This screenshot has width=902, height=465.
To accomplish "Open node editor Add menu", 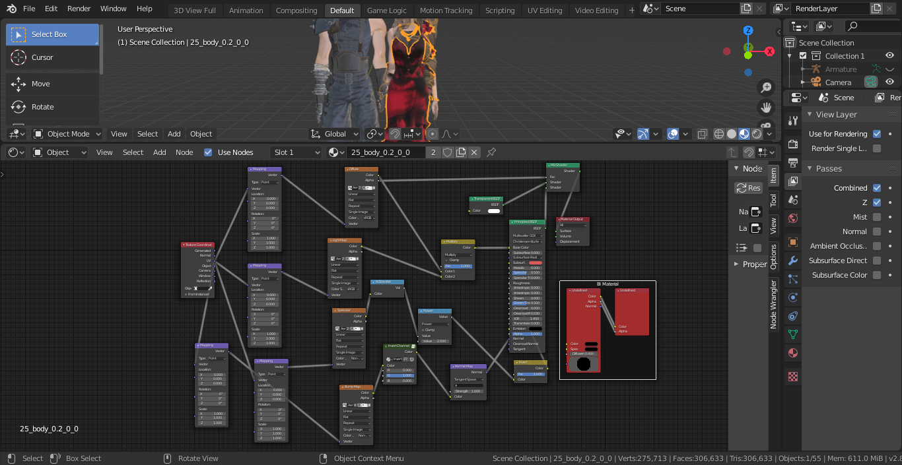I will [160, 152].
